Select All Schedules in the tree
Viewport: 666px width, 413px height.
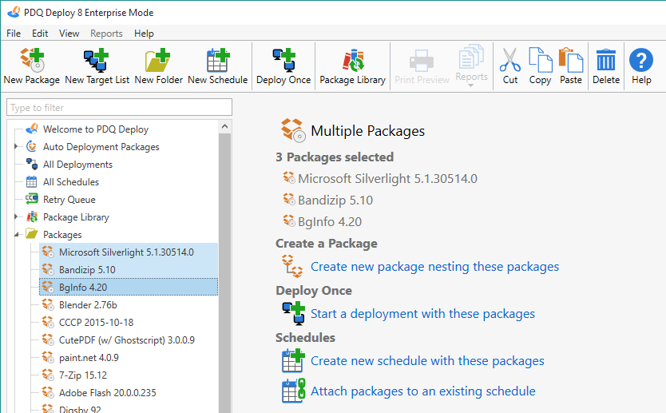[71, 182]
